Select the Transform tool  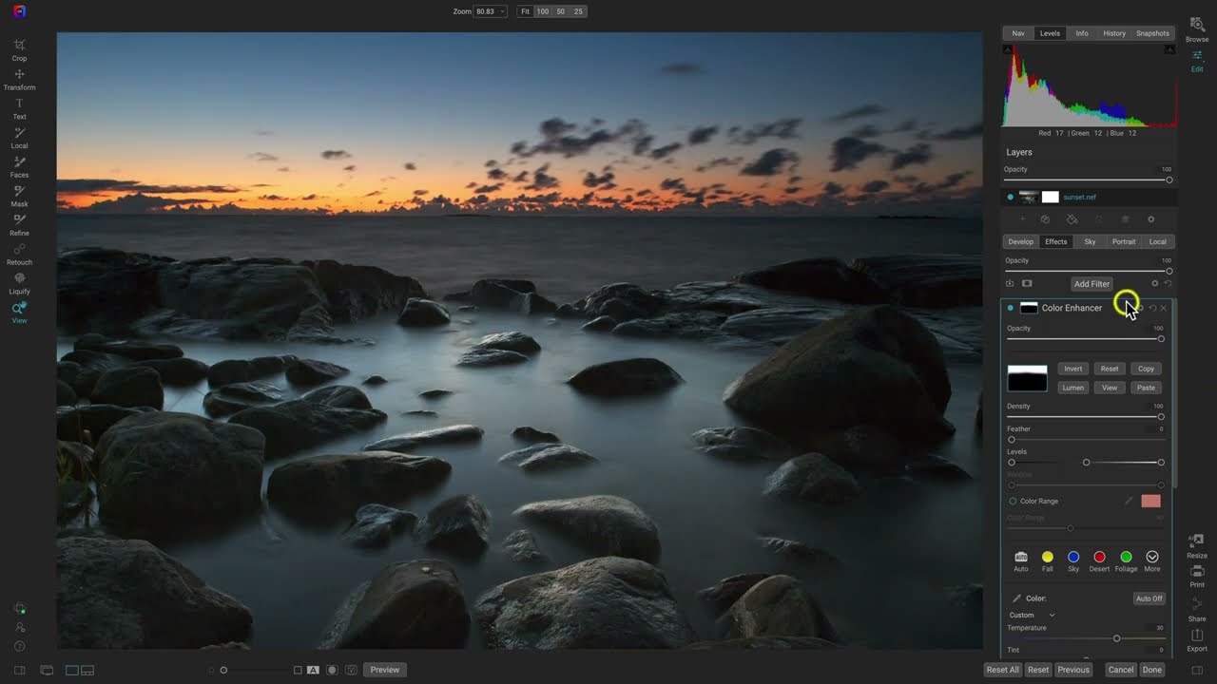tap(19, 79)
